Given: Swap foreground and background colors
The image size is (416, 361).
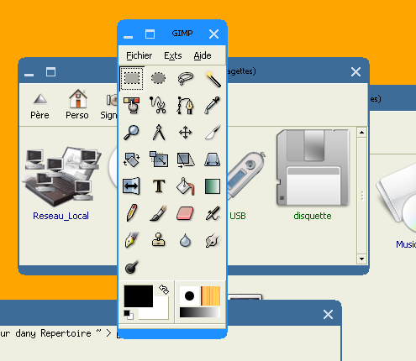Looking at the screenshot, I should pyautogui.click(x=164, y=290).
